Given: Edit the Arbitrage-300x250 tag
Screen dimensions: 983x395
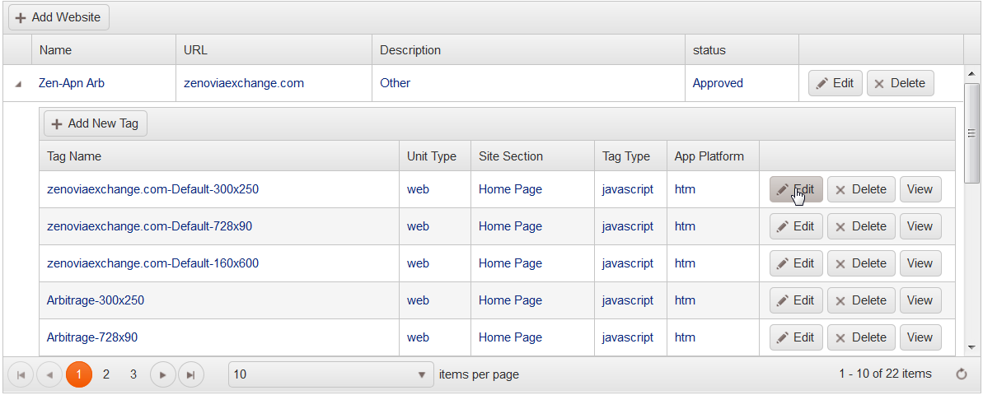Looking at the screenshot, I should click(796, 300).
